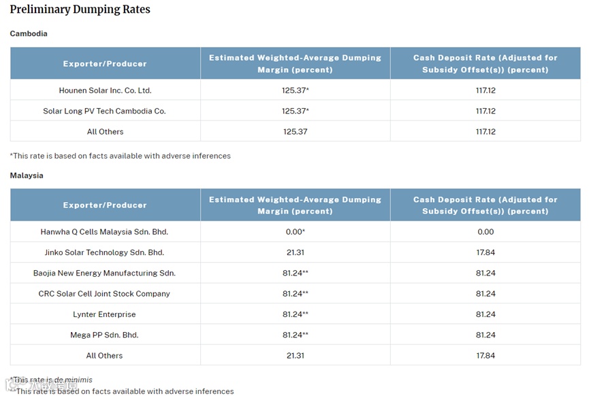The image size is (589, 396).
Task: Select the 'Lynter Enterprise' cell
Action: click(104, 314)
